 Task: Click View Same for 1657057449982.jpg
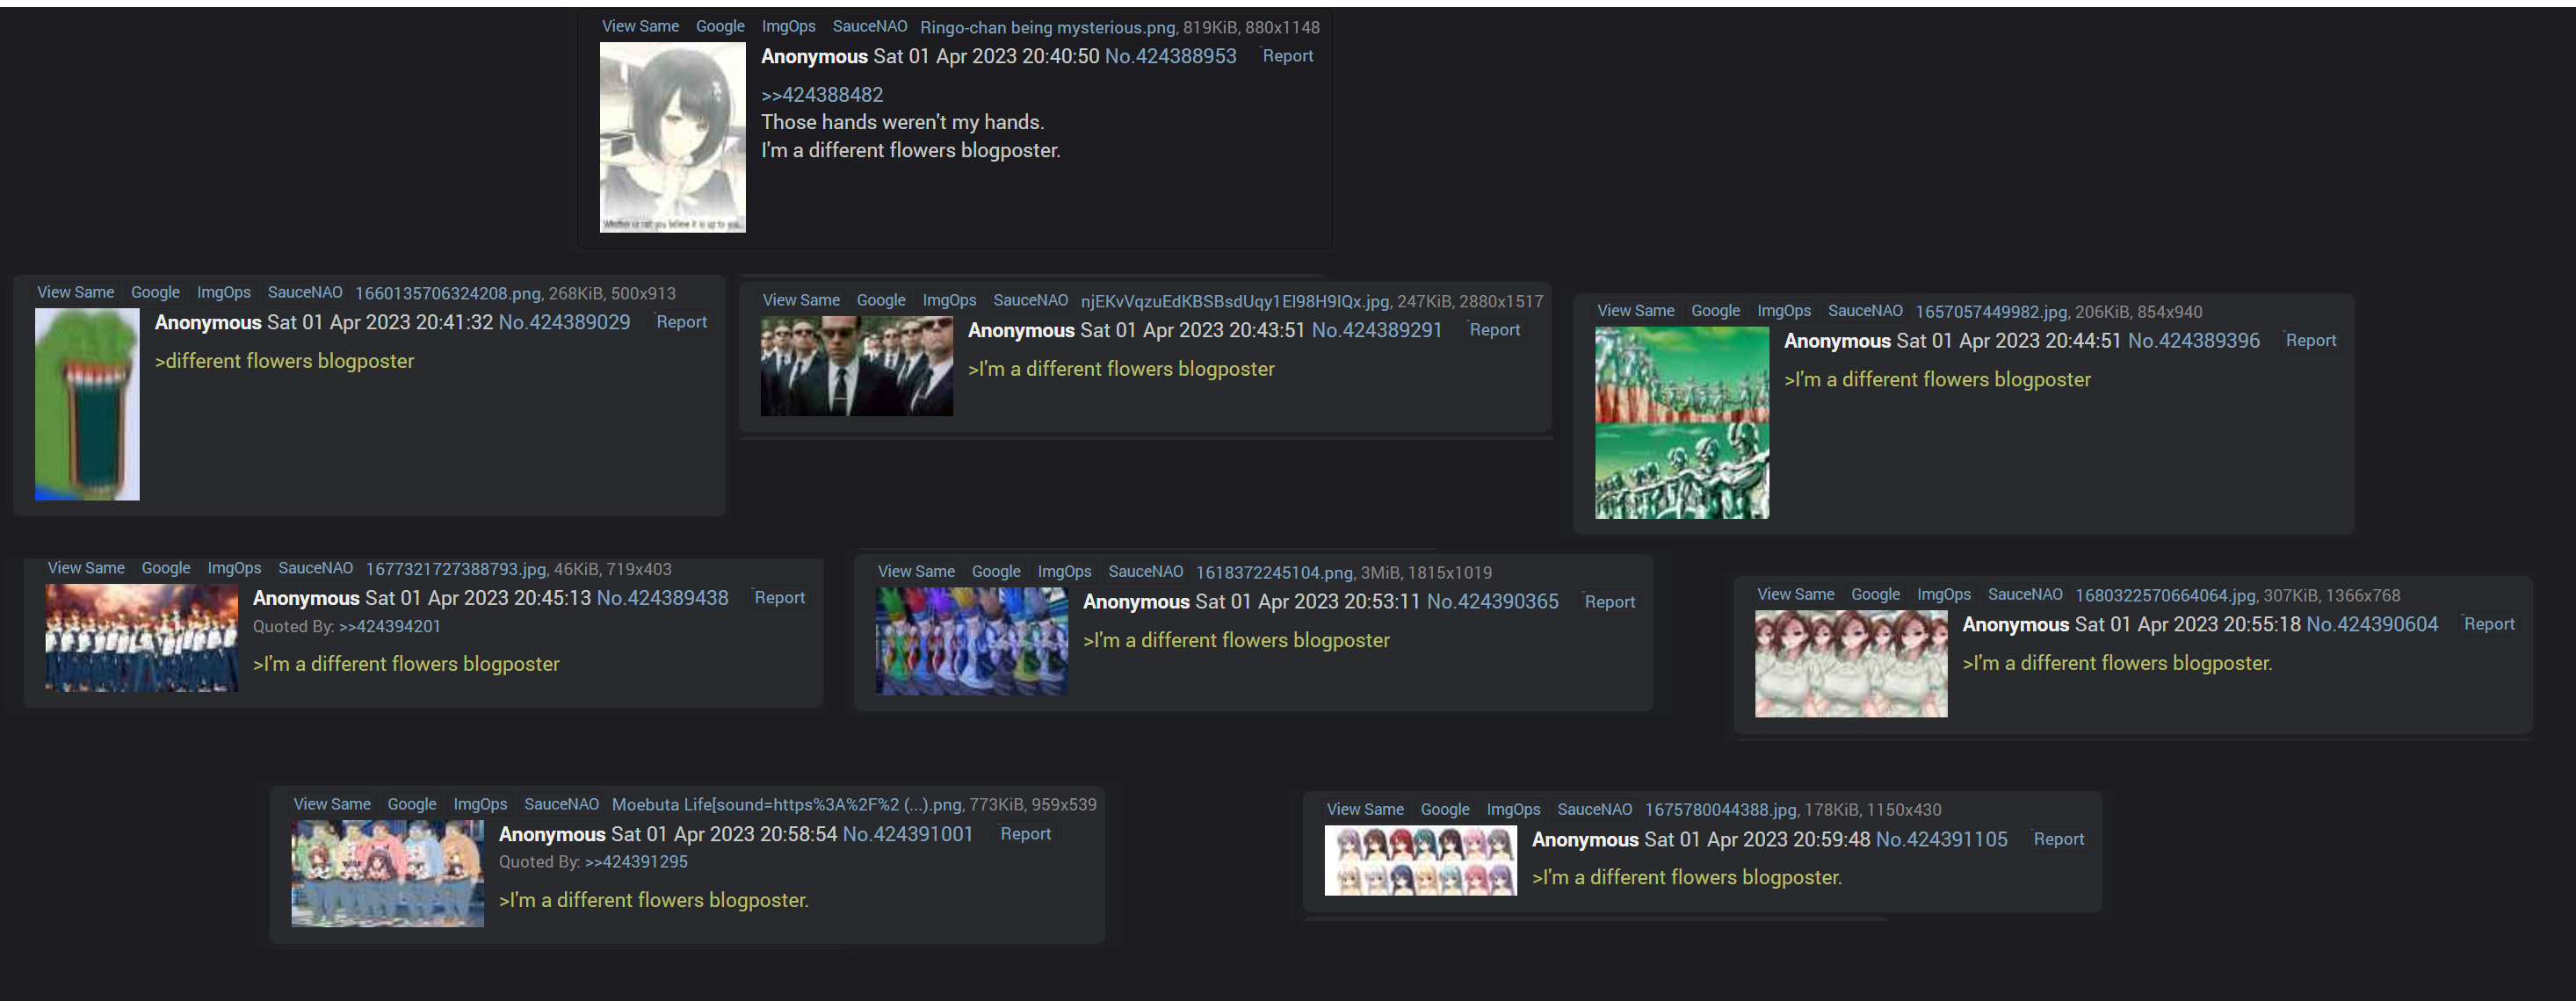1635,311
